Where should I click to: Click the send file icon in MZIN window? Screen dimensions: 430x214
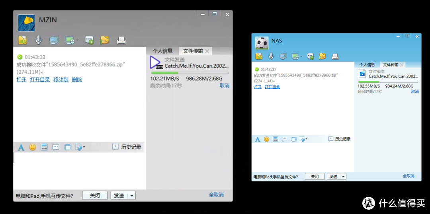(23, 40)
